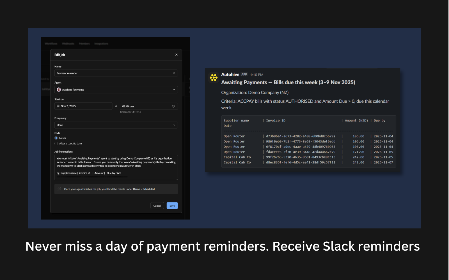Click the 09:04 am time field
Image resolution: width=449 pixels, height=280 pixels.
tap(149, 106)
